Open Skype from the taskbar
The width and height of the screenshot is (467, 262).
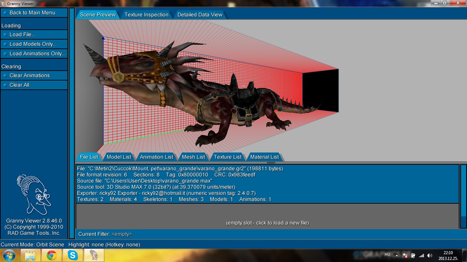pos(72,255)
